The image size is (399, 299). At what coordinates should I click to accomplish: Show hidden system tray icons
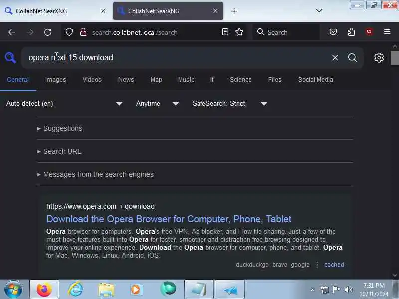coord(313,290)
